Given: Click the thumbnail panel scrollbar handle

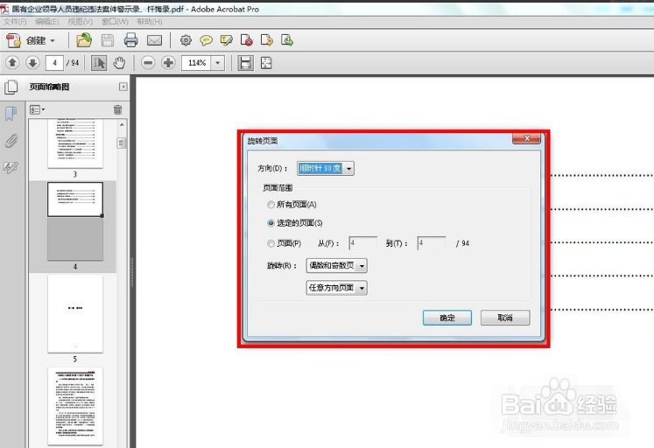Looking at the screenshot, I should point(122,143).
